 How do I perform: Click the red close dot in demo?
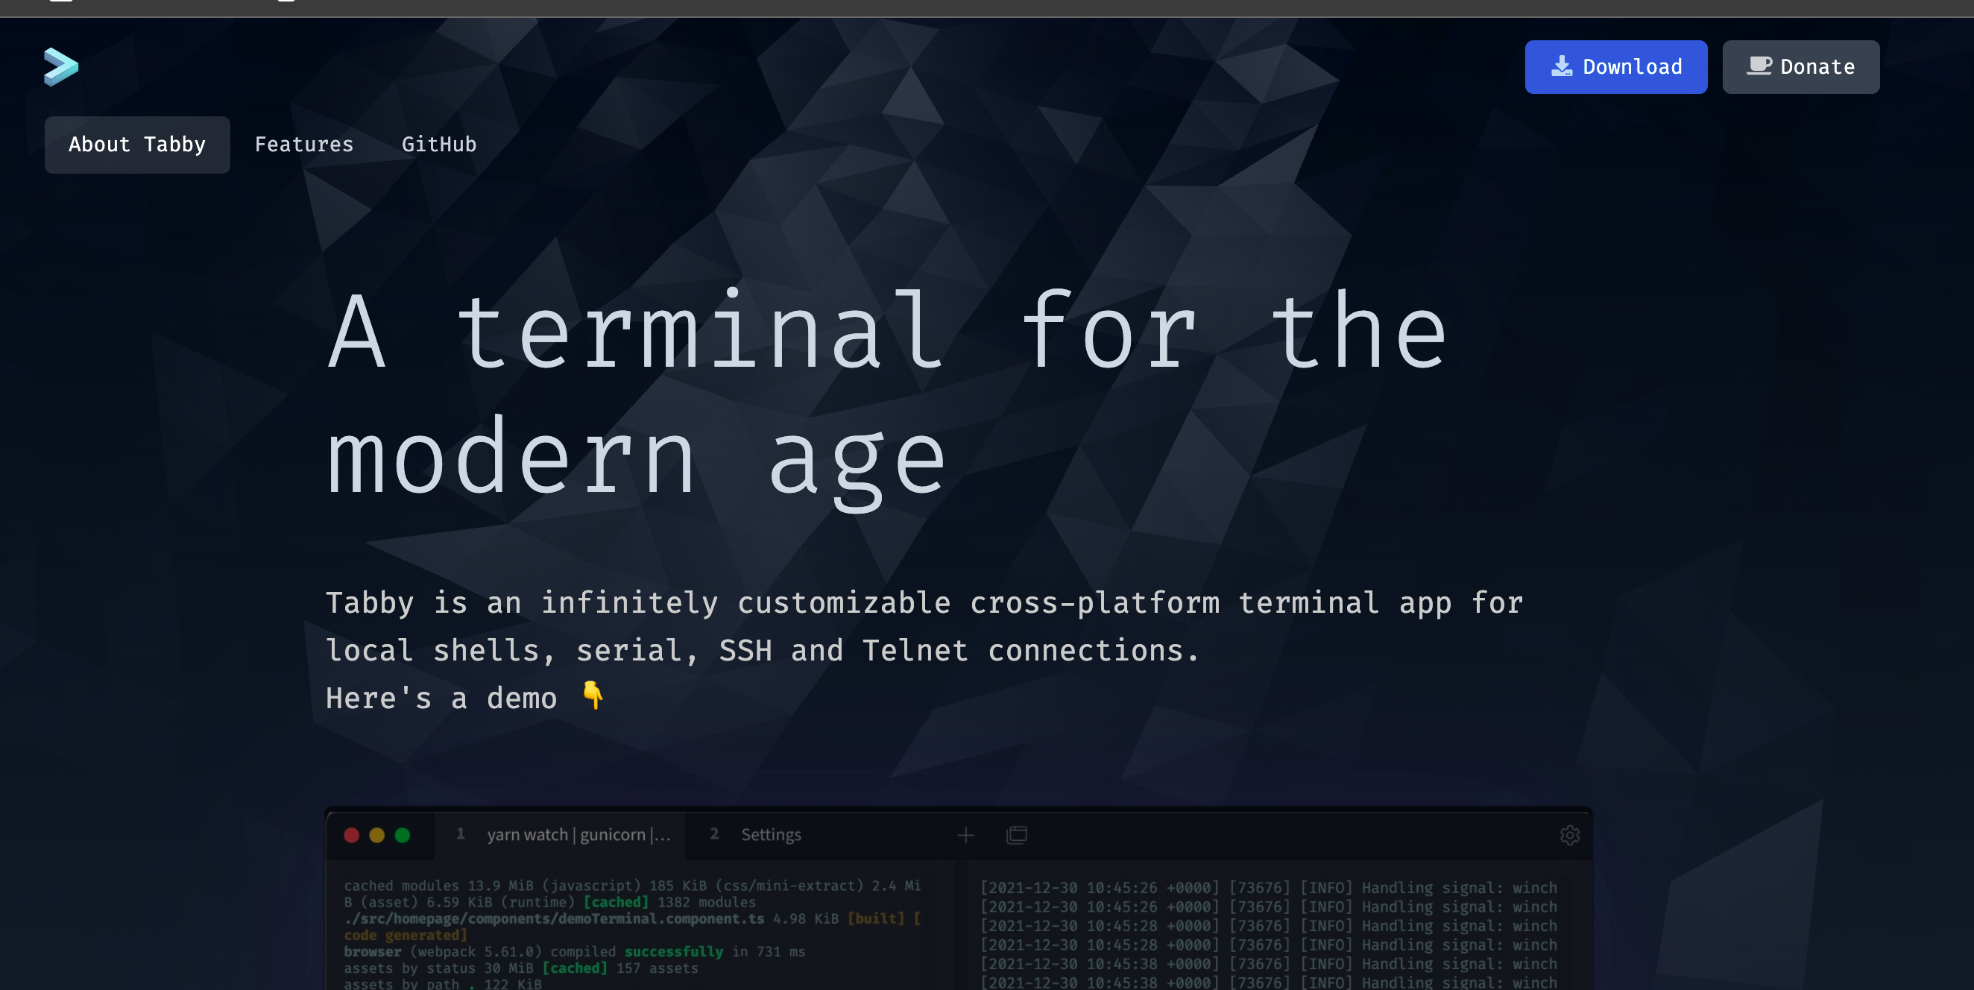[352, 834]
